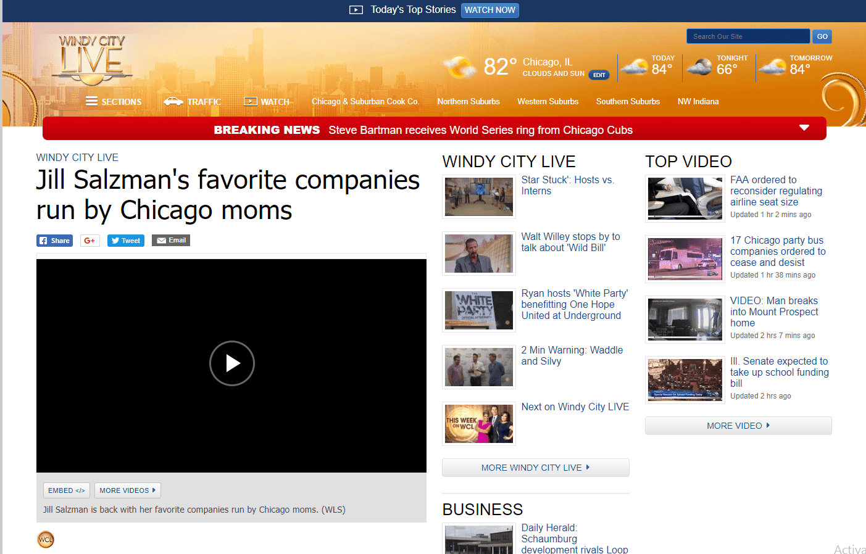Open the Ill. Senate school funding thumbnail
The image size is (866, 554).
(x=685, y=380)
